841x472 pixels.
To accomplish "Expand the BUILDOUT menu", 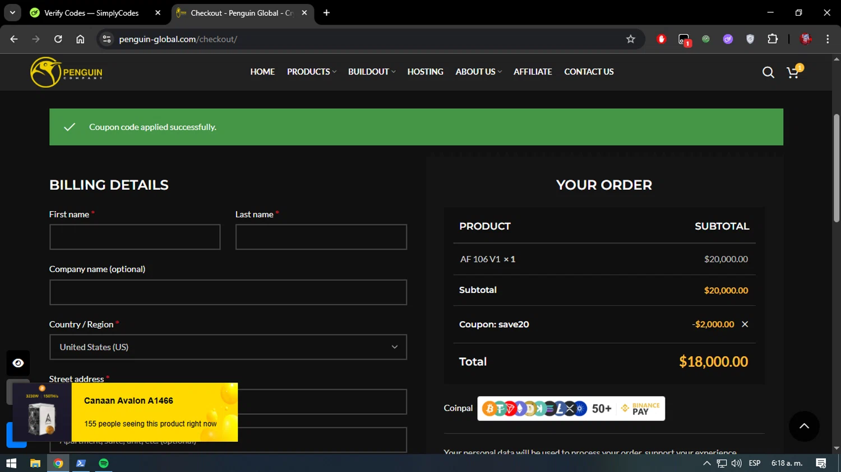I will coord(372,72).
